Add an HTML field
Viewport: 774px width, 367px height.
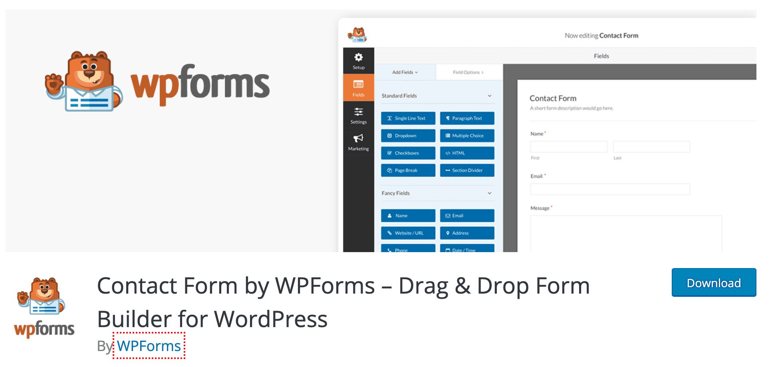click(x=467, y=153)
